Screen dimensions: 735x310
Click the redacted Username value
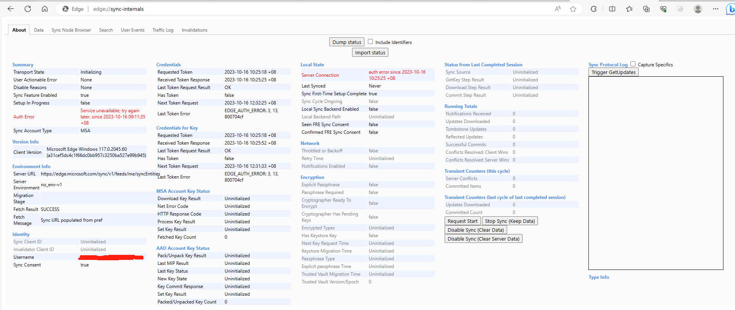(111, 257)
